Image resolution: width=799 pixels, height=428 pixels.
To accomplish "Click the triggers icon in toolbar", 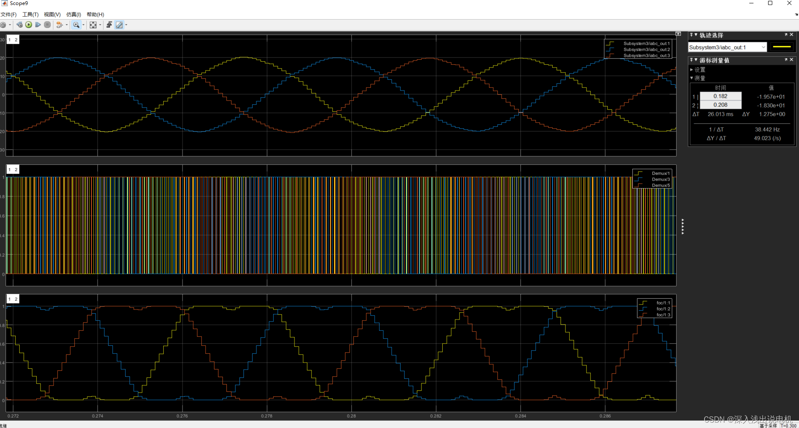I will point(109,25).
